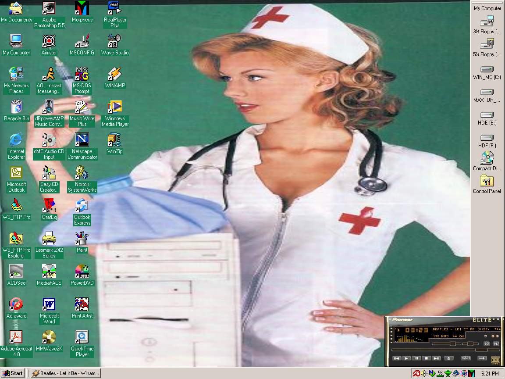Toggle Winamp's repeat arrow button

pyautogui.click(x=482, y=358)
